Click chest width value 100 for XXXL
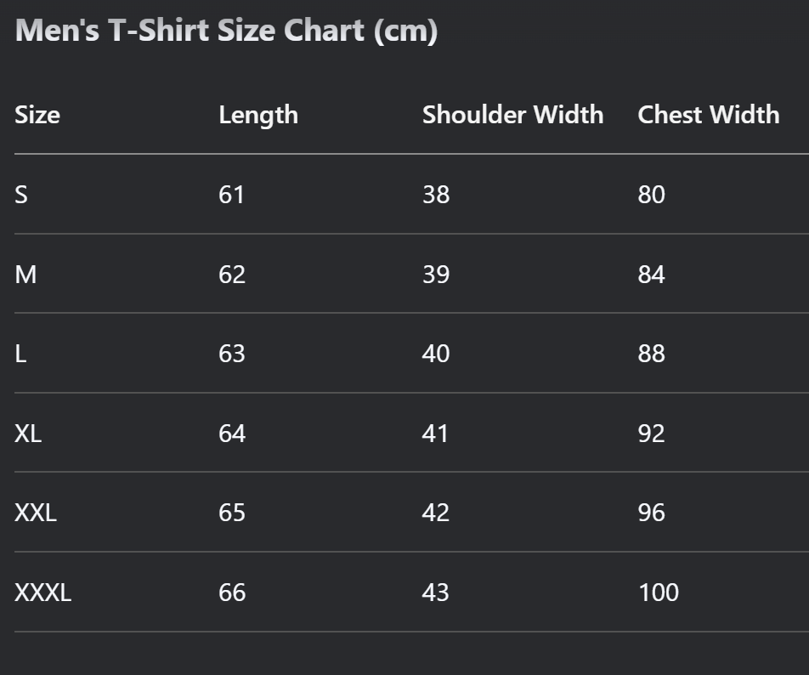 click(x=659, y=592)
